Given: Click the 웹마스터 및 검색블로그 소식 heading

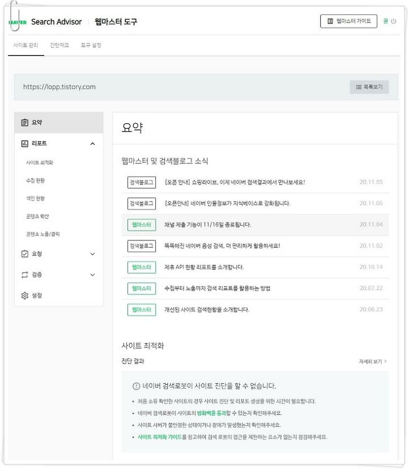Looking at the screenshot, I should pos(165,161).
